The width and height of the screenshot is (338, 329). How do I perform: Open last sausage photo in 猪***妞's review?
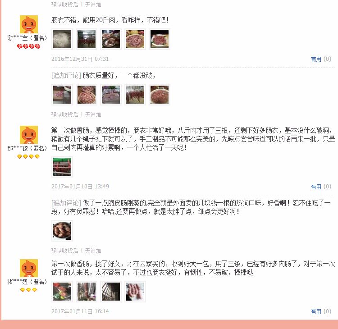click(135, 292)
